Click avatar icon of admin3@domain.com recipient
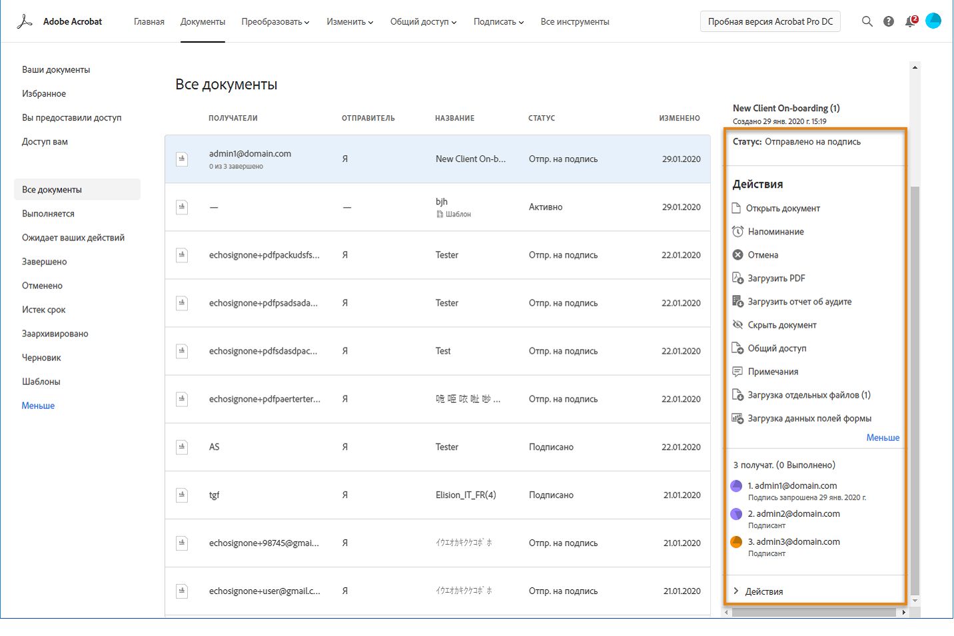This screenshot has height=636, width=954. 736,542
